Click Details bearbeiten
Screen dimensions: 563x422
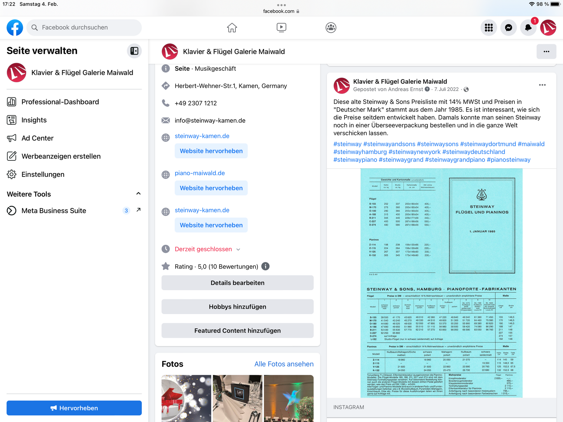tap(238, 283)
